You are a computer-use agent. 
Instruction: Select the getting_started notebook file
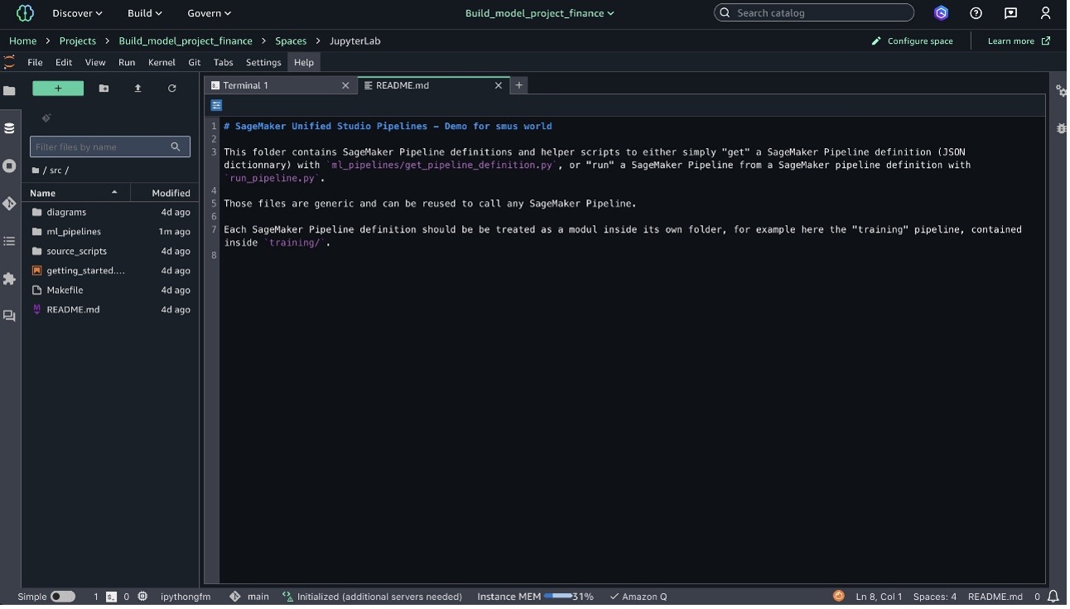(x=111, y=271)
